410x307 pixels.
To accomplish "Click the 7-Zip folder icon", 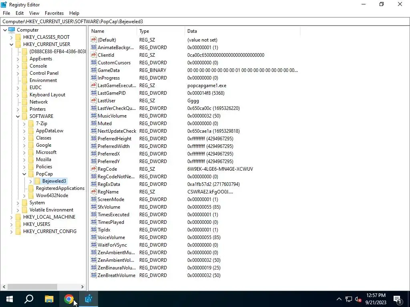I will point(31,123).
